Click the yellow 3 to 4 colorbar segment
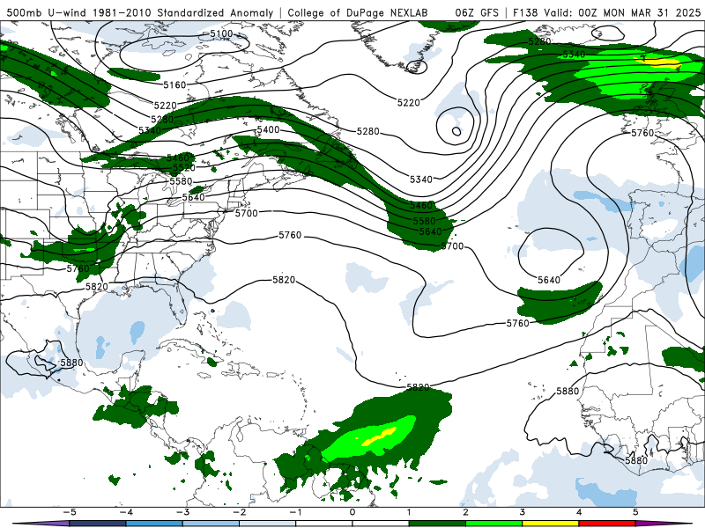 550,524
